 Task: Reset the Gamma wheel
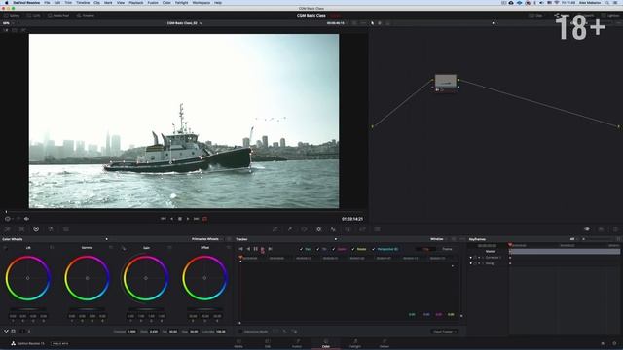click(111, 248)
